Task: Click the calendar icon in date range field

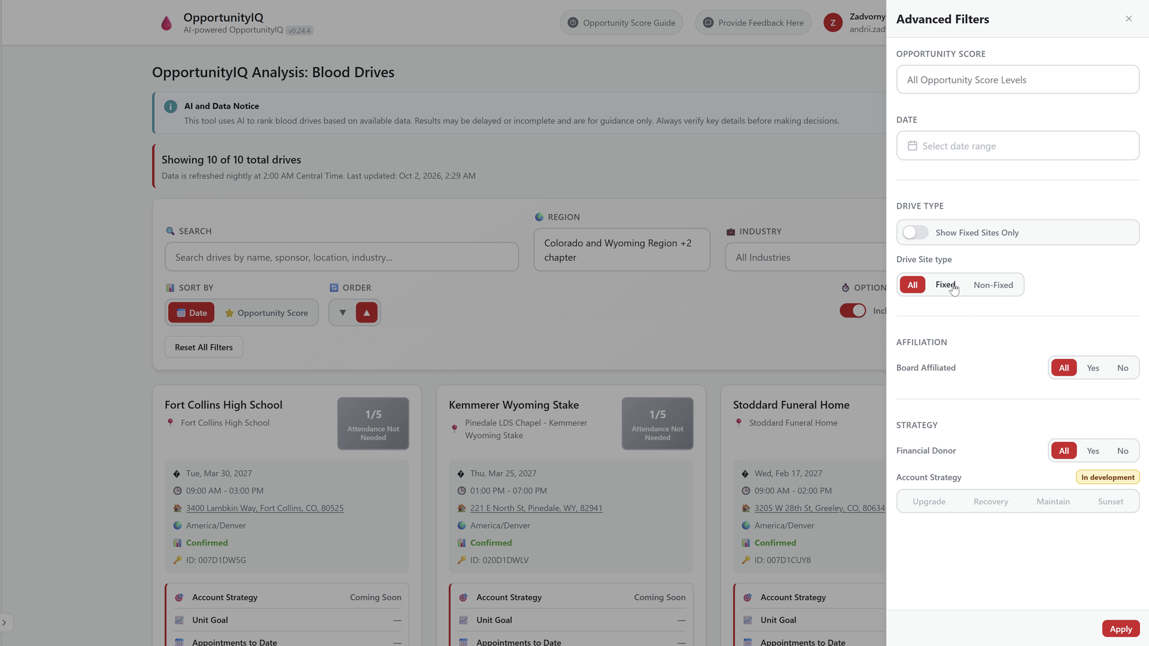Action: tap(912, 146)
